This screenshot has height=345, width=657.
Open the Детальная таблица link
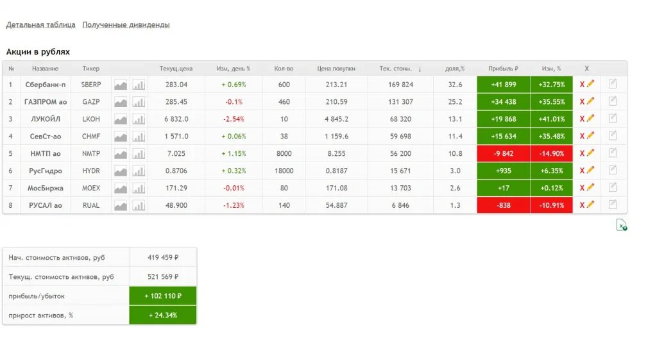pyautogui.click(x=40, y=25)
